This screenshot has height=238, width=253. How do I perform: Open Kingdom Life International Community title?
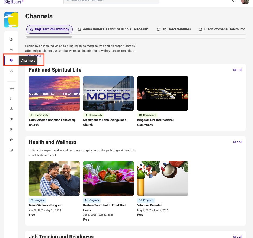(155, 122)
